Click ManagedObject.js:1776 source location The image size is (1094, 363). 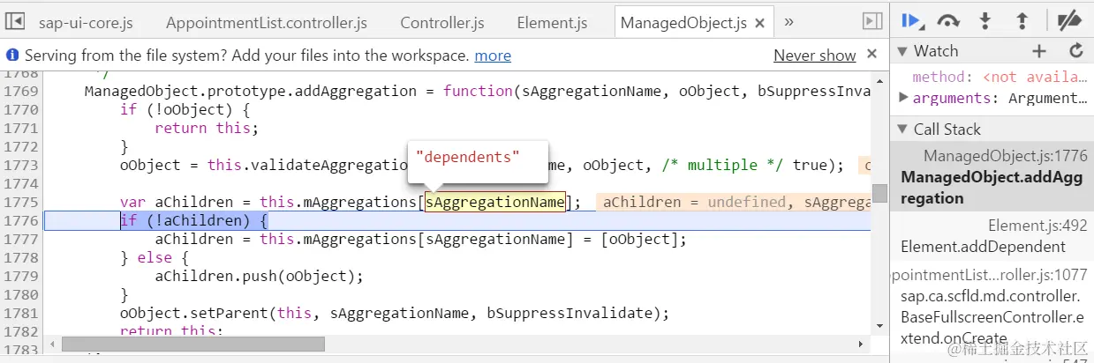tap(1005, 156)
